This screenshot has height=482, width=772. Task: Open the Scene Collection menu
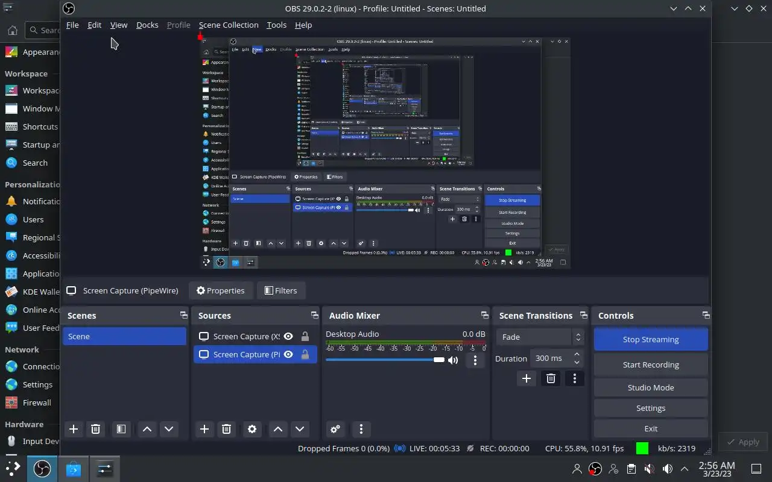click(x=229, y=25)
